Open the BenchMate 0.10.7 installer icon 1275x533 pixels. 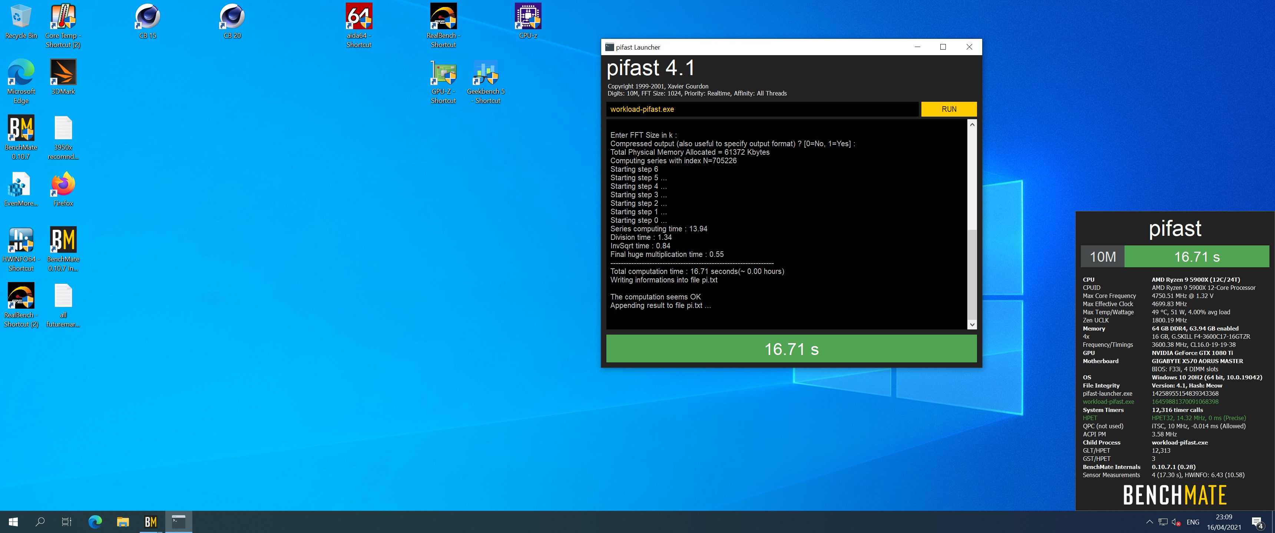[63, 250]
